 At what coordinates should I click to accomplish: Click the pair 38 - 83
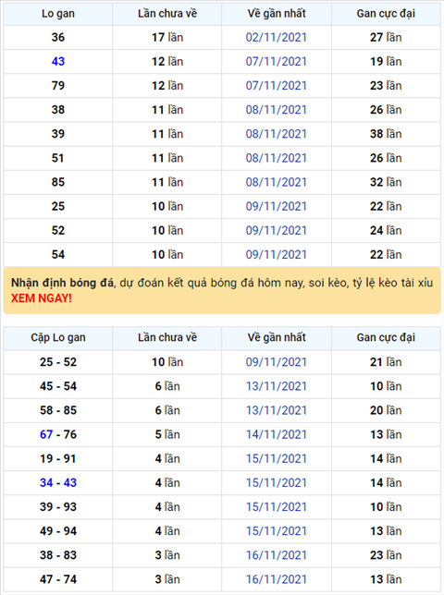[58, 555]
